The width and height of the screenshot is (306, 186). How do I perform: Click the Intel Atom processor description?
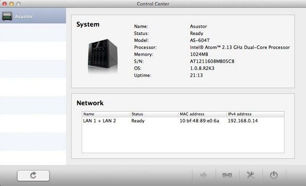pyautogui.click(x=239, y=47)
